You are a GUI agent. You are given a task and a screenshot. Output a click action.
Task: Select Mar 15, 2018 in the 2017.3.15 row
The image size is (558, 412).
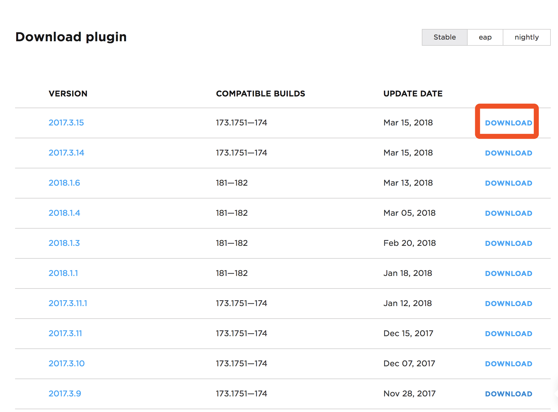[408, 123]
